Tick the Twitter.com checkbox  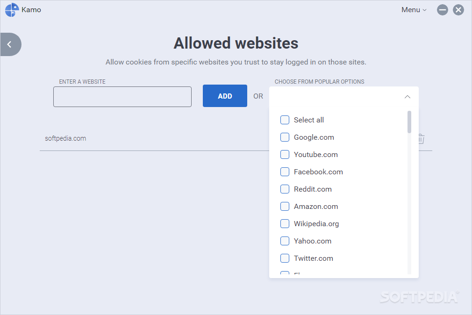click(285, 258)
